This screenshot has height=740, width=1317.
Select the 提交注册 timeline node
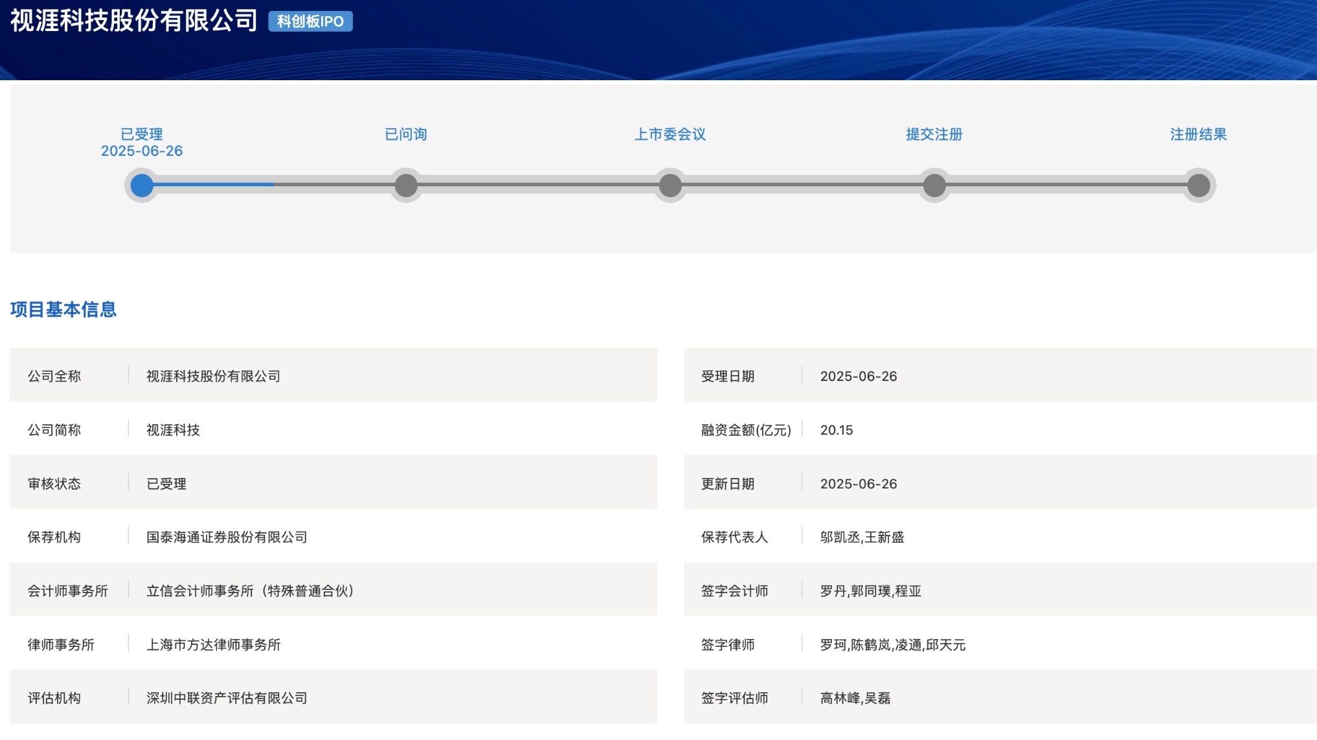pos(934,186)
